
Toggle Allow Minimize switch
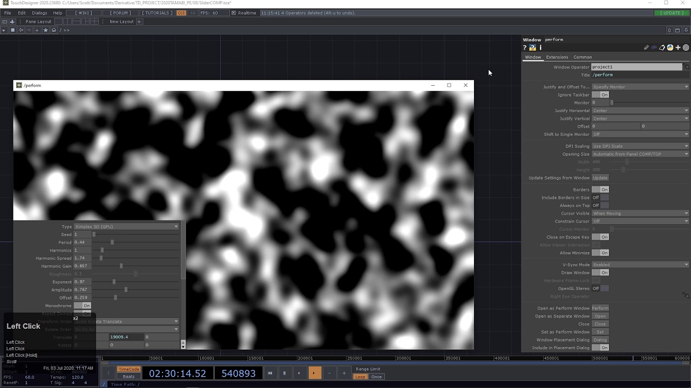click(600, 253)
